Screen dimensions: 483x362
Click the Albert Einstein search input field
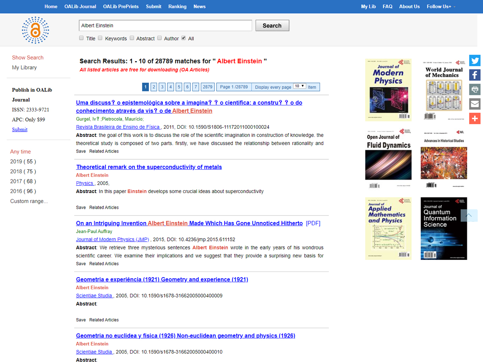click(x=165, y=25)
